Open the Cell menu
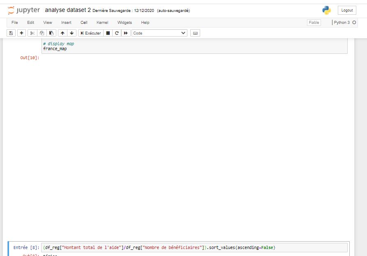The height and width of the screenshot is (256, 367). tap(84, 23)
